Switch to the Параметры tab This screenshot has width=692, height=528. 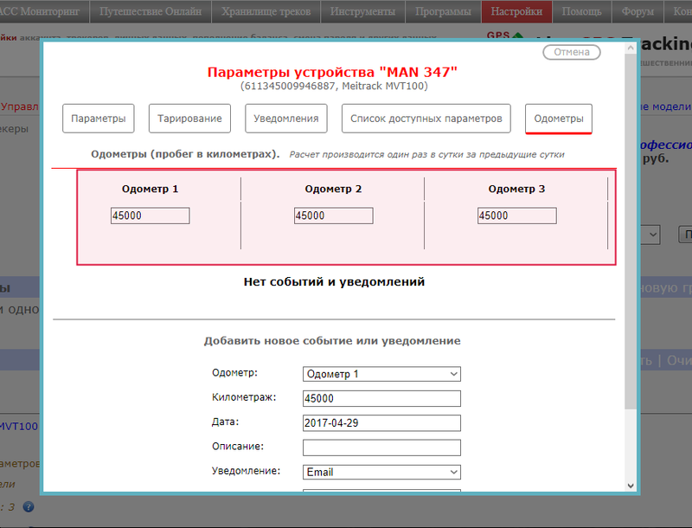(x=99, y=119)
